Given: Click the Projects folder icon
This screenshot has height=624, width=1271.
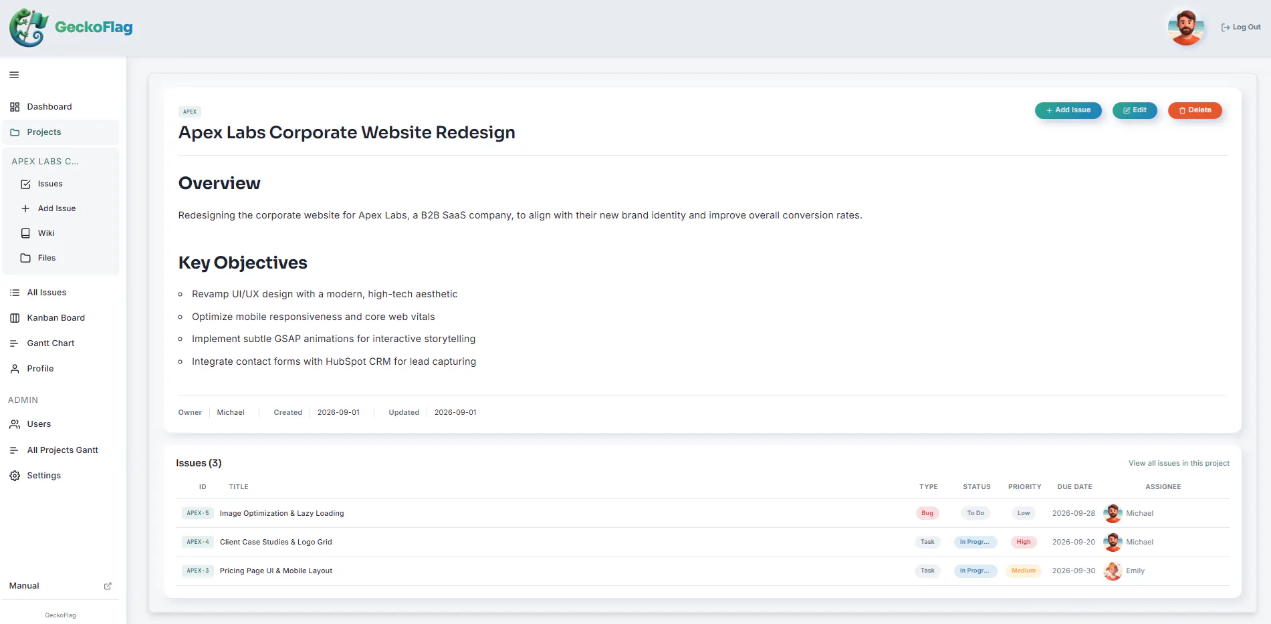Looking at the screenshot, I should point(15,132).
